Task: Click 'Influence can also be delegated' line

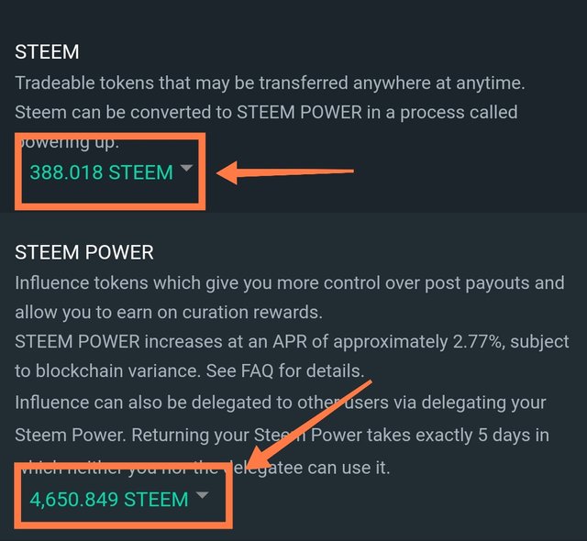Action: pos(281,403)
